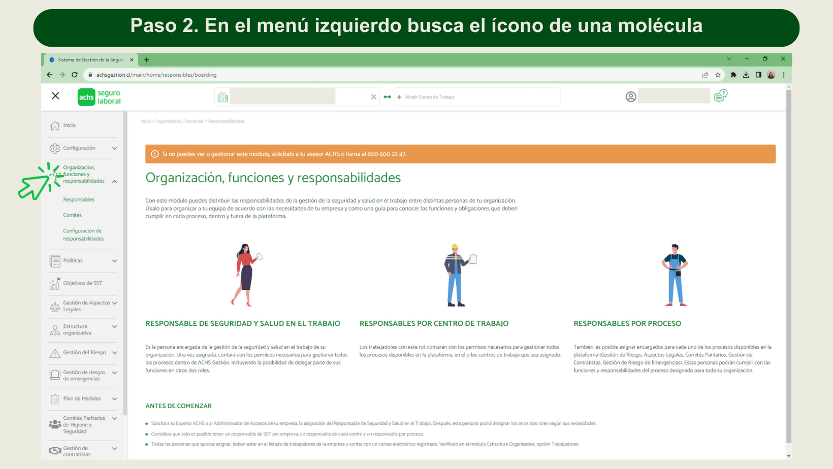Click Añadir Centro de Trabajo field

point(476,97)
